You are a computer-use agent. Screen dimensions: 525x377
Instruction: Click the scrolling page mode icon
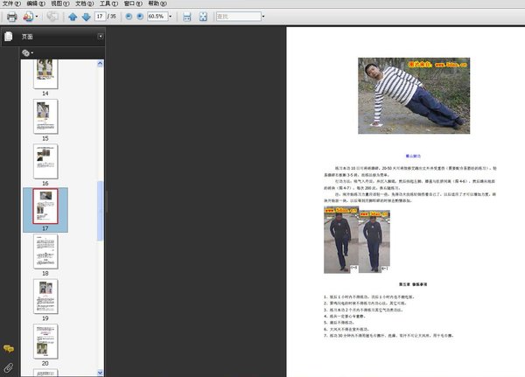(x=187, y=17)
